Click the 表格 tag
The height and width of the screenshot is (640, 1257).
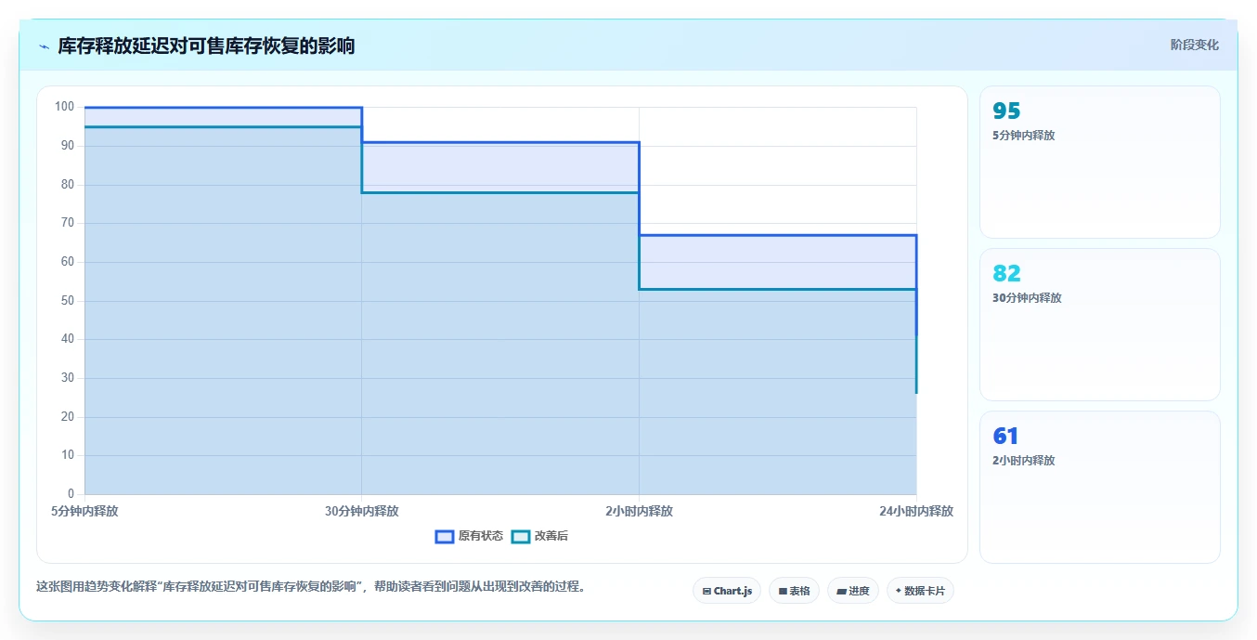click(x=794, y=591)
